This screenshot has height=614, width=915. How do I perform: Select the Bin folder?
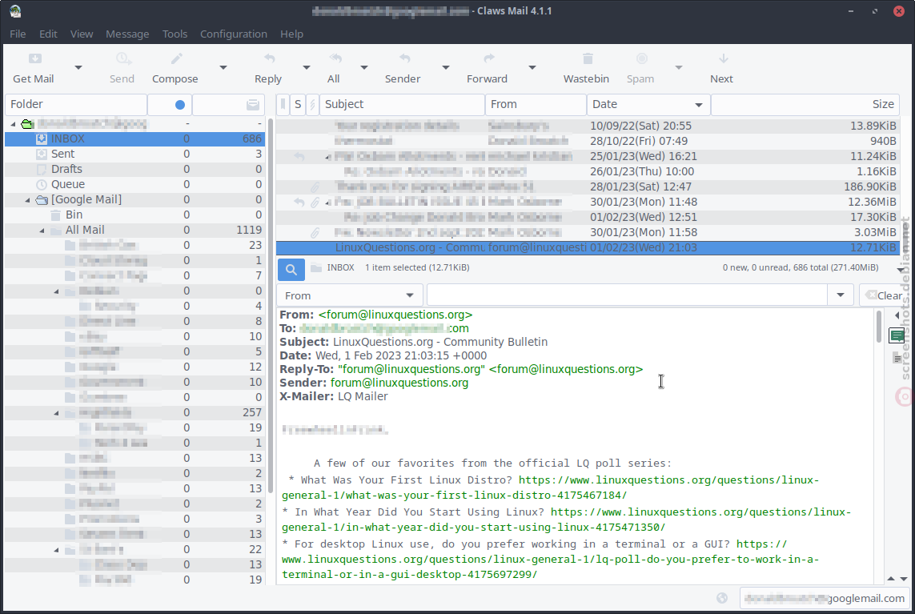tap(134, 215)
